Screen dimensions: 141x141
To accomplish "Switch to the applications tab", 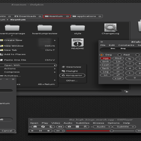I will coord(87,16).
